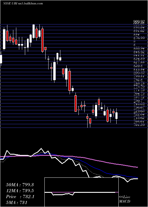The width and height of the screenshot is (148, 207).
Task: Click the 799.81 price axis label
Action: click(x=139, y=76)
